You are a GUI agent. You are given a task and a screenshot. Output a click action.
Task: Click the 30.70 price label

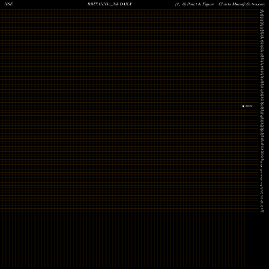249,106
